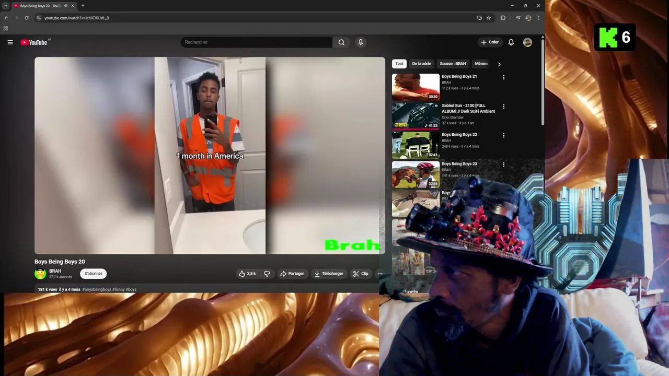The image size is (669, 376).
Task: Close the Boys Being Boys 20 tab
Action: 73,6
